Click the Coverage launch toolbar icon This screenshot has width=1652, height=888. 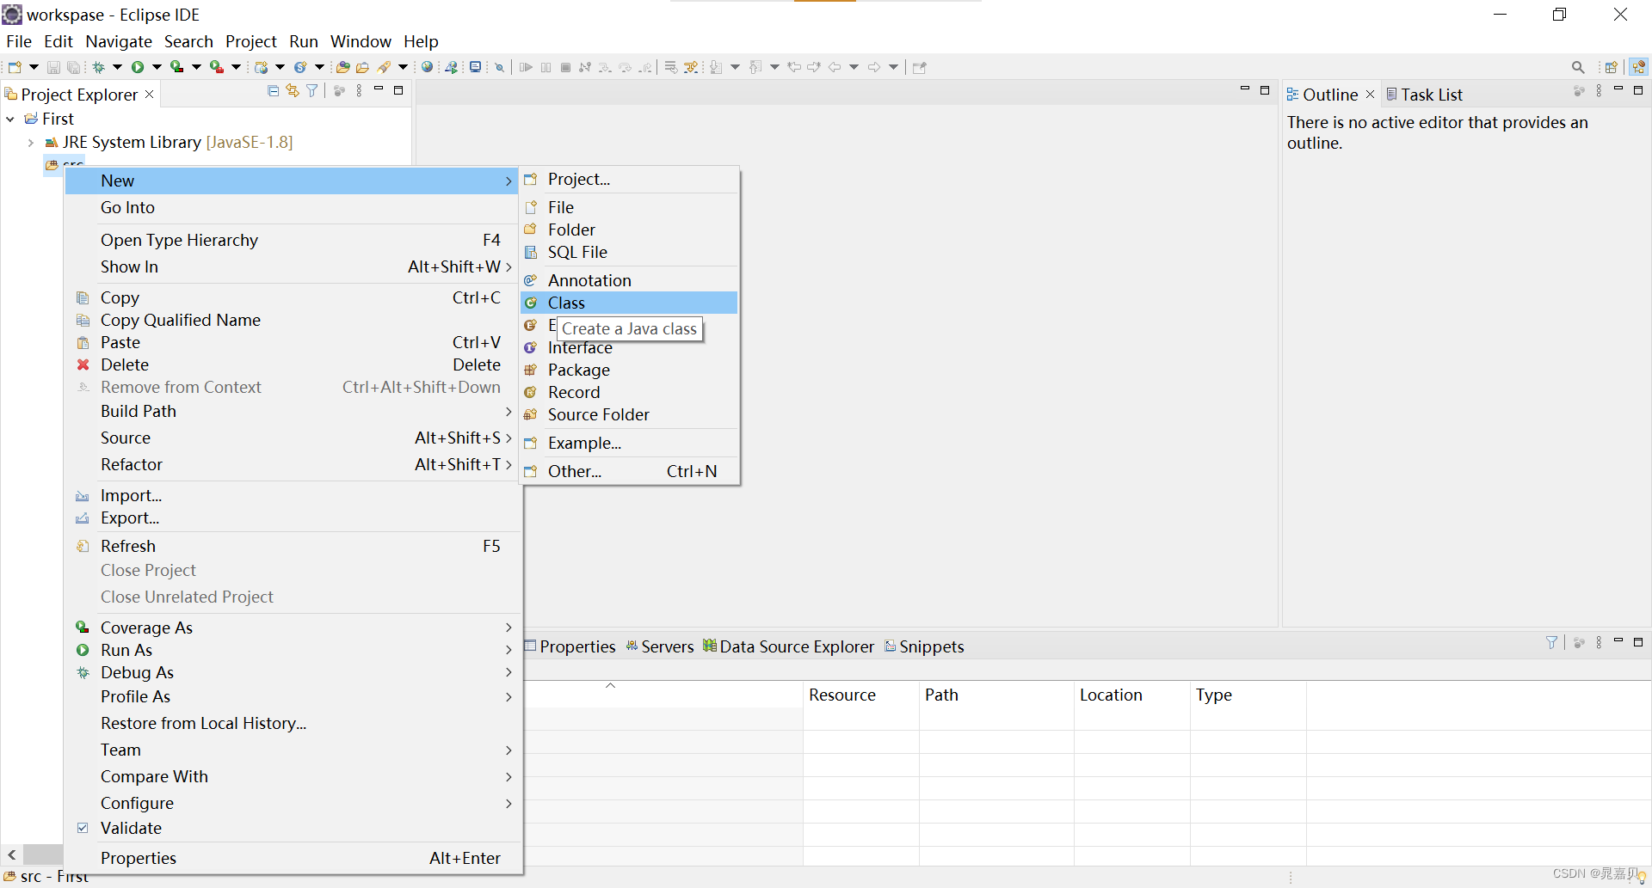tap(176, 67)
